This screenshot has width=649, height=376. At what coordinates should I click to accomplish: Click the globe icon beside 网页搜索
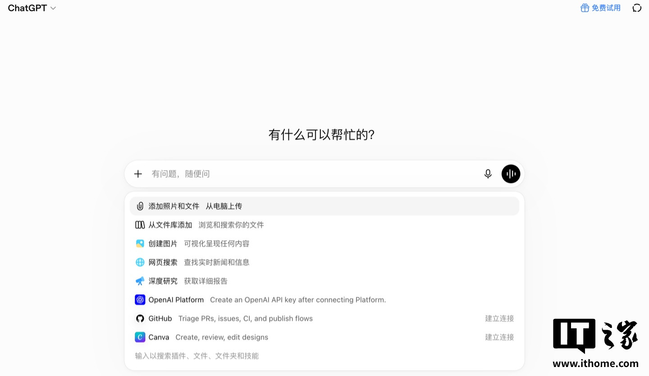tap(140, 262)
